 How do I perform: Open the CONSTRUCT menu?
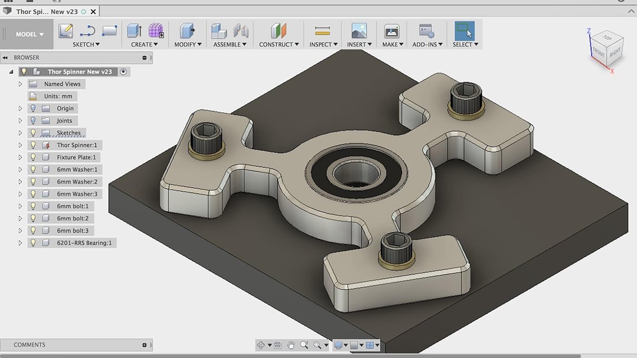[x=279, y=44]
